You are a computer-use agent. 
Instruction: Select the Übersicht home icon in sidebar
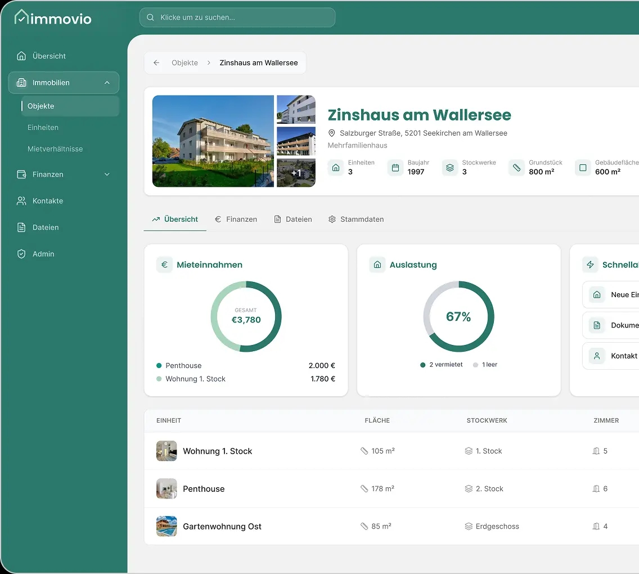(22, 56)
